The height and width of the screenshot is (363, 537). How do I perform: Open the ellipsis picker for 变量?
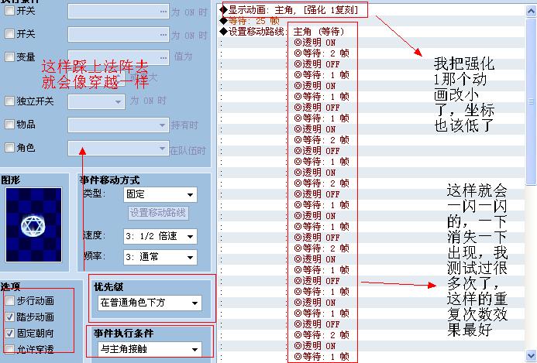tap(164, 57)
